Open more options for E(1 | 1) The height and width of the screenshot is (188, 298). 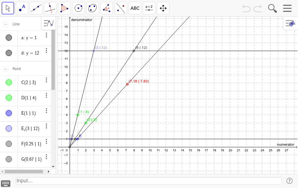46,111
